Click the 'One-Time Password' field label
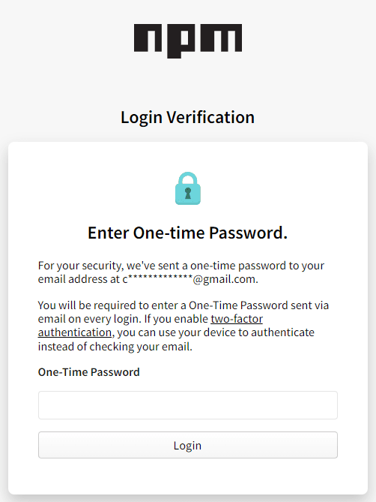Screen dimensions: 376x502 (89, 372)
